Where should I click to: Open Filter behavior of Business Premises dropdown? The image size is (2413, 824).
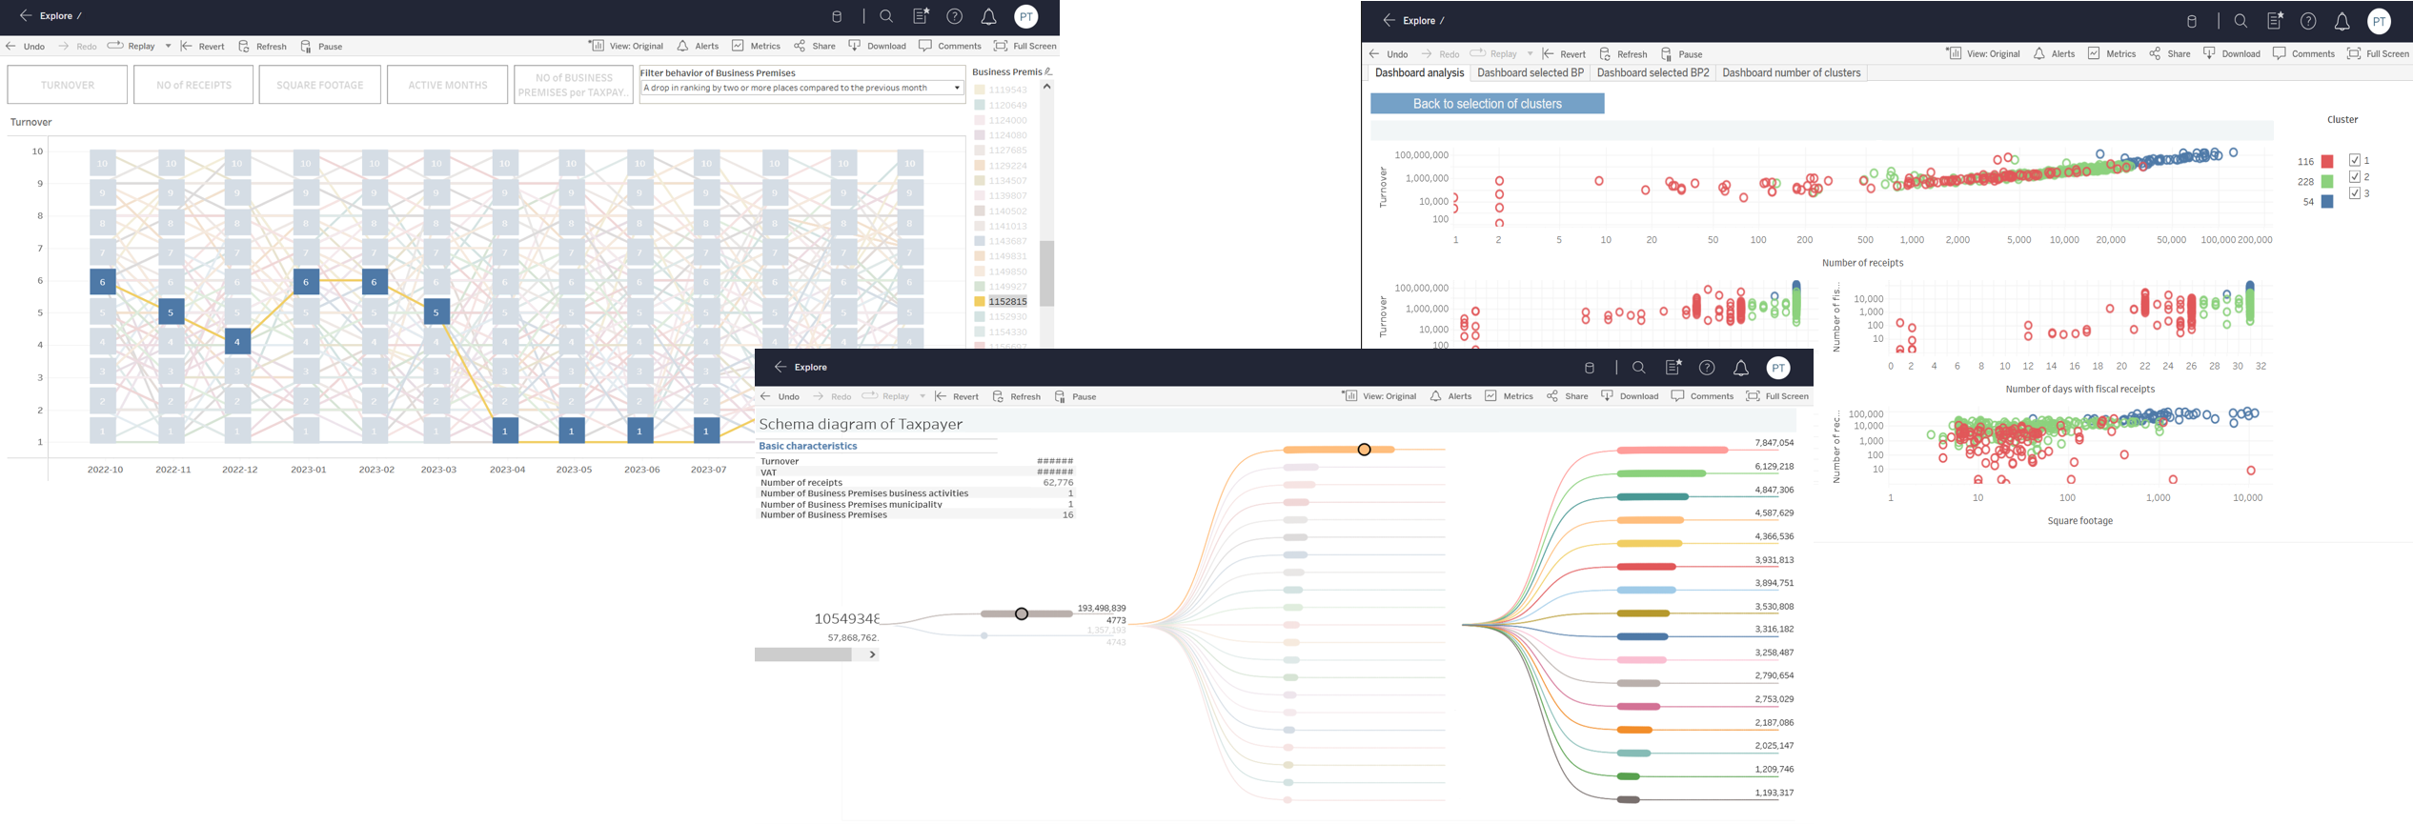point(957,89)
